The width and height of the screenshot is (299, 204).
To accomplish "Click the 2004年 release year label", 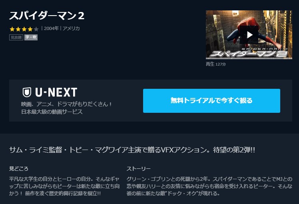I will pyautogui.click(x=51, y=28).
